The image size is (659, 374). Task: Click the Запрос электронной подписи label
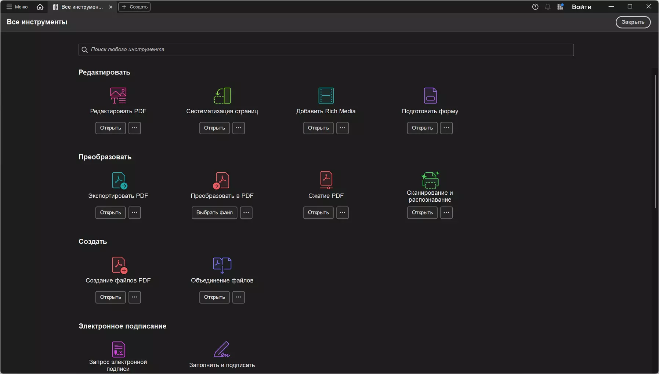[x=118, y=366]
